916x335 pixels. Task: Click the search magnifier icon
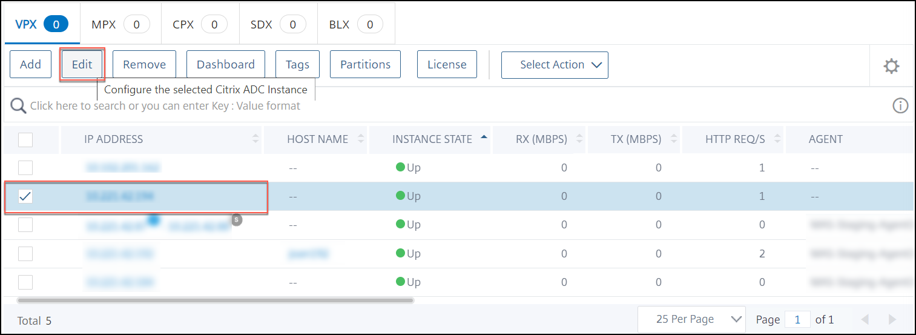19,106
